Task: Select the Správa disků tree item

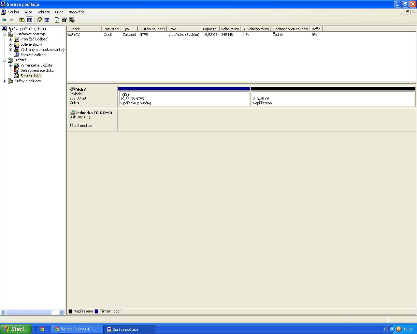Action: click(31, 76)
